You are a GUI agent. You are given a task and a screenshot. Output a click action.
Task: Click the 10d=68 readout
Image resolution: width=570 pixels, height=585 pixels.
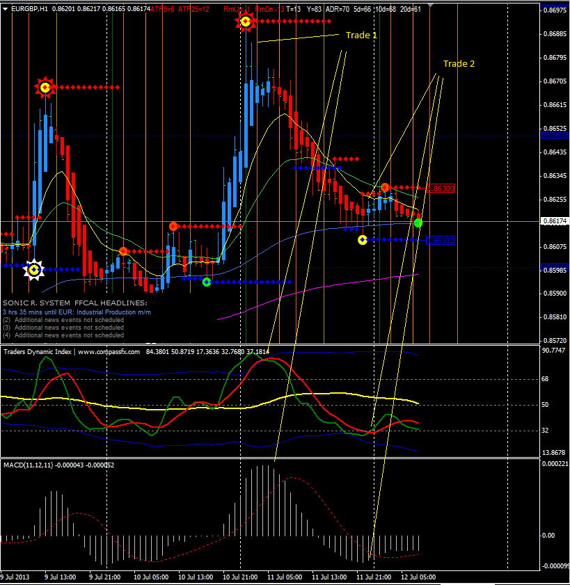coord(386,9)
